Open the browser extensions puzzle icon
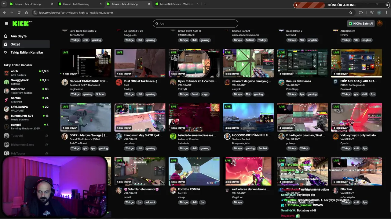This screenshot has width=391, height=219. click(361, 12)
